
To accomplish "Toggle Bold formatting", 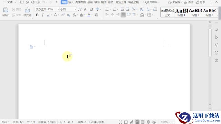I will coord(37,15).
